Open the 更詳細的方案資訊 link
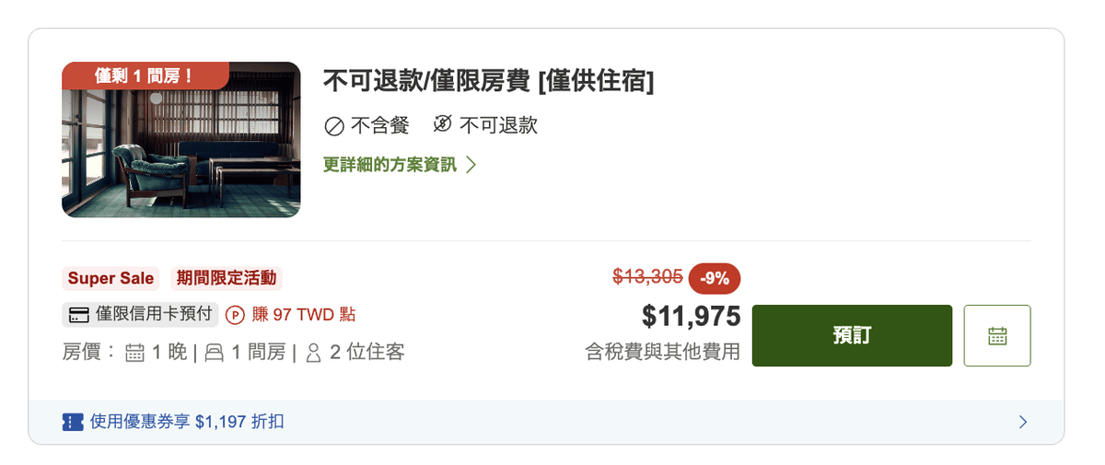Viewport: 1105px width, 465px height. pos(390,165)
